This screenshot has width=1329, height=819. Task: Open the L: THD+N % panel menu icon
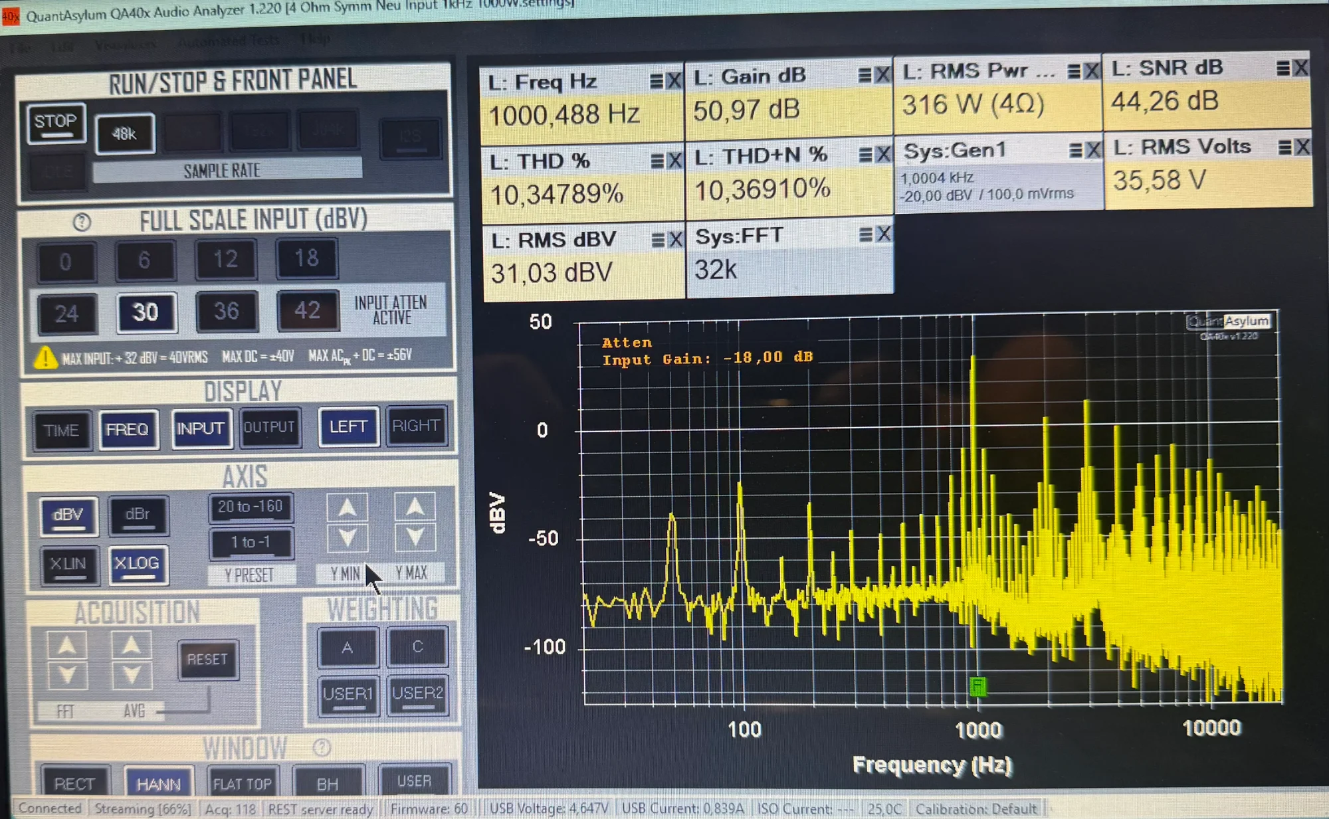point(865,155)
